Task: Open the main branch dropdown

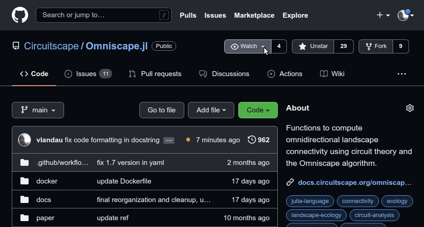Action: tap(38, 110)
